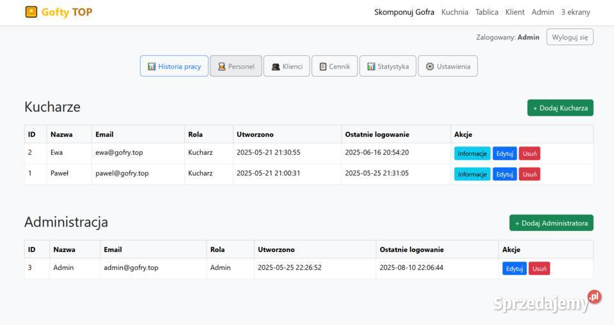Screen dimensions: 614x325
Task: Open the Ustawienia tab
Action: (448, 66)
